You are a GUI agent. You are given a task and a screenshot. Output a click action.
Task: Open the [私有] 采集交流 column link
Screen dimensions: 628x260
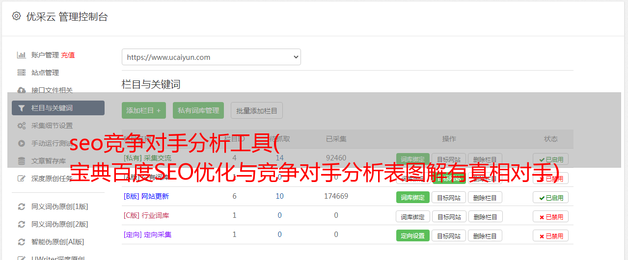tap(147, 158)
